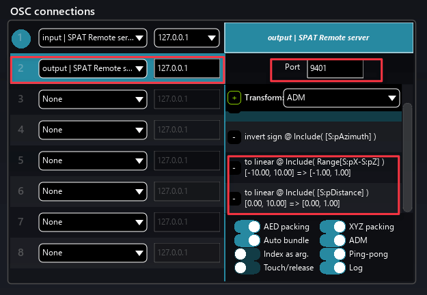Disable Auto bundle option
427x295 pixels.
pyautogui.click(x=247, y=240)
